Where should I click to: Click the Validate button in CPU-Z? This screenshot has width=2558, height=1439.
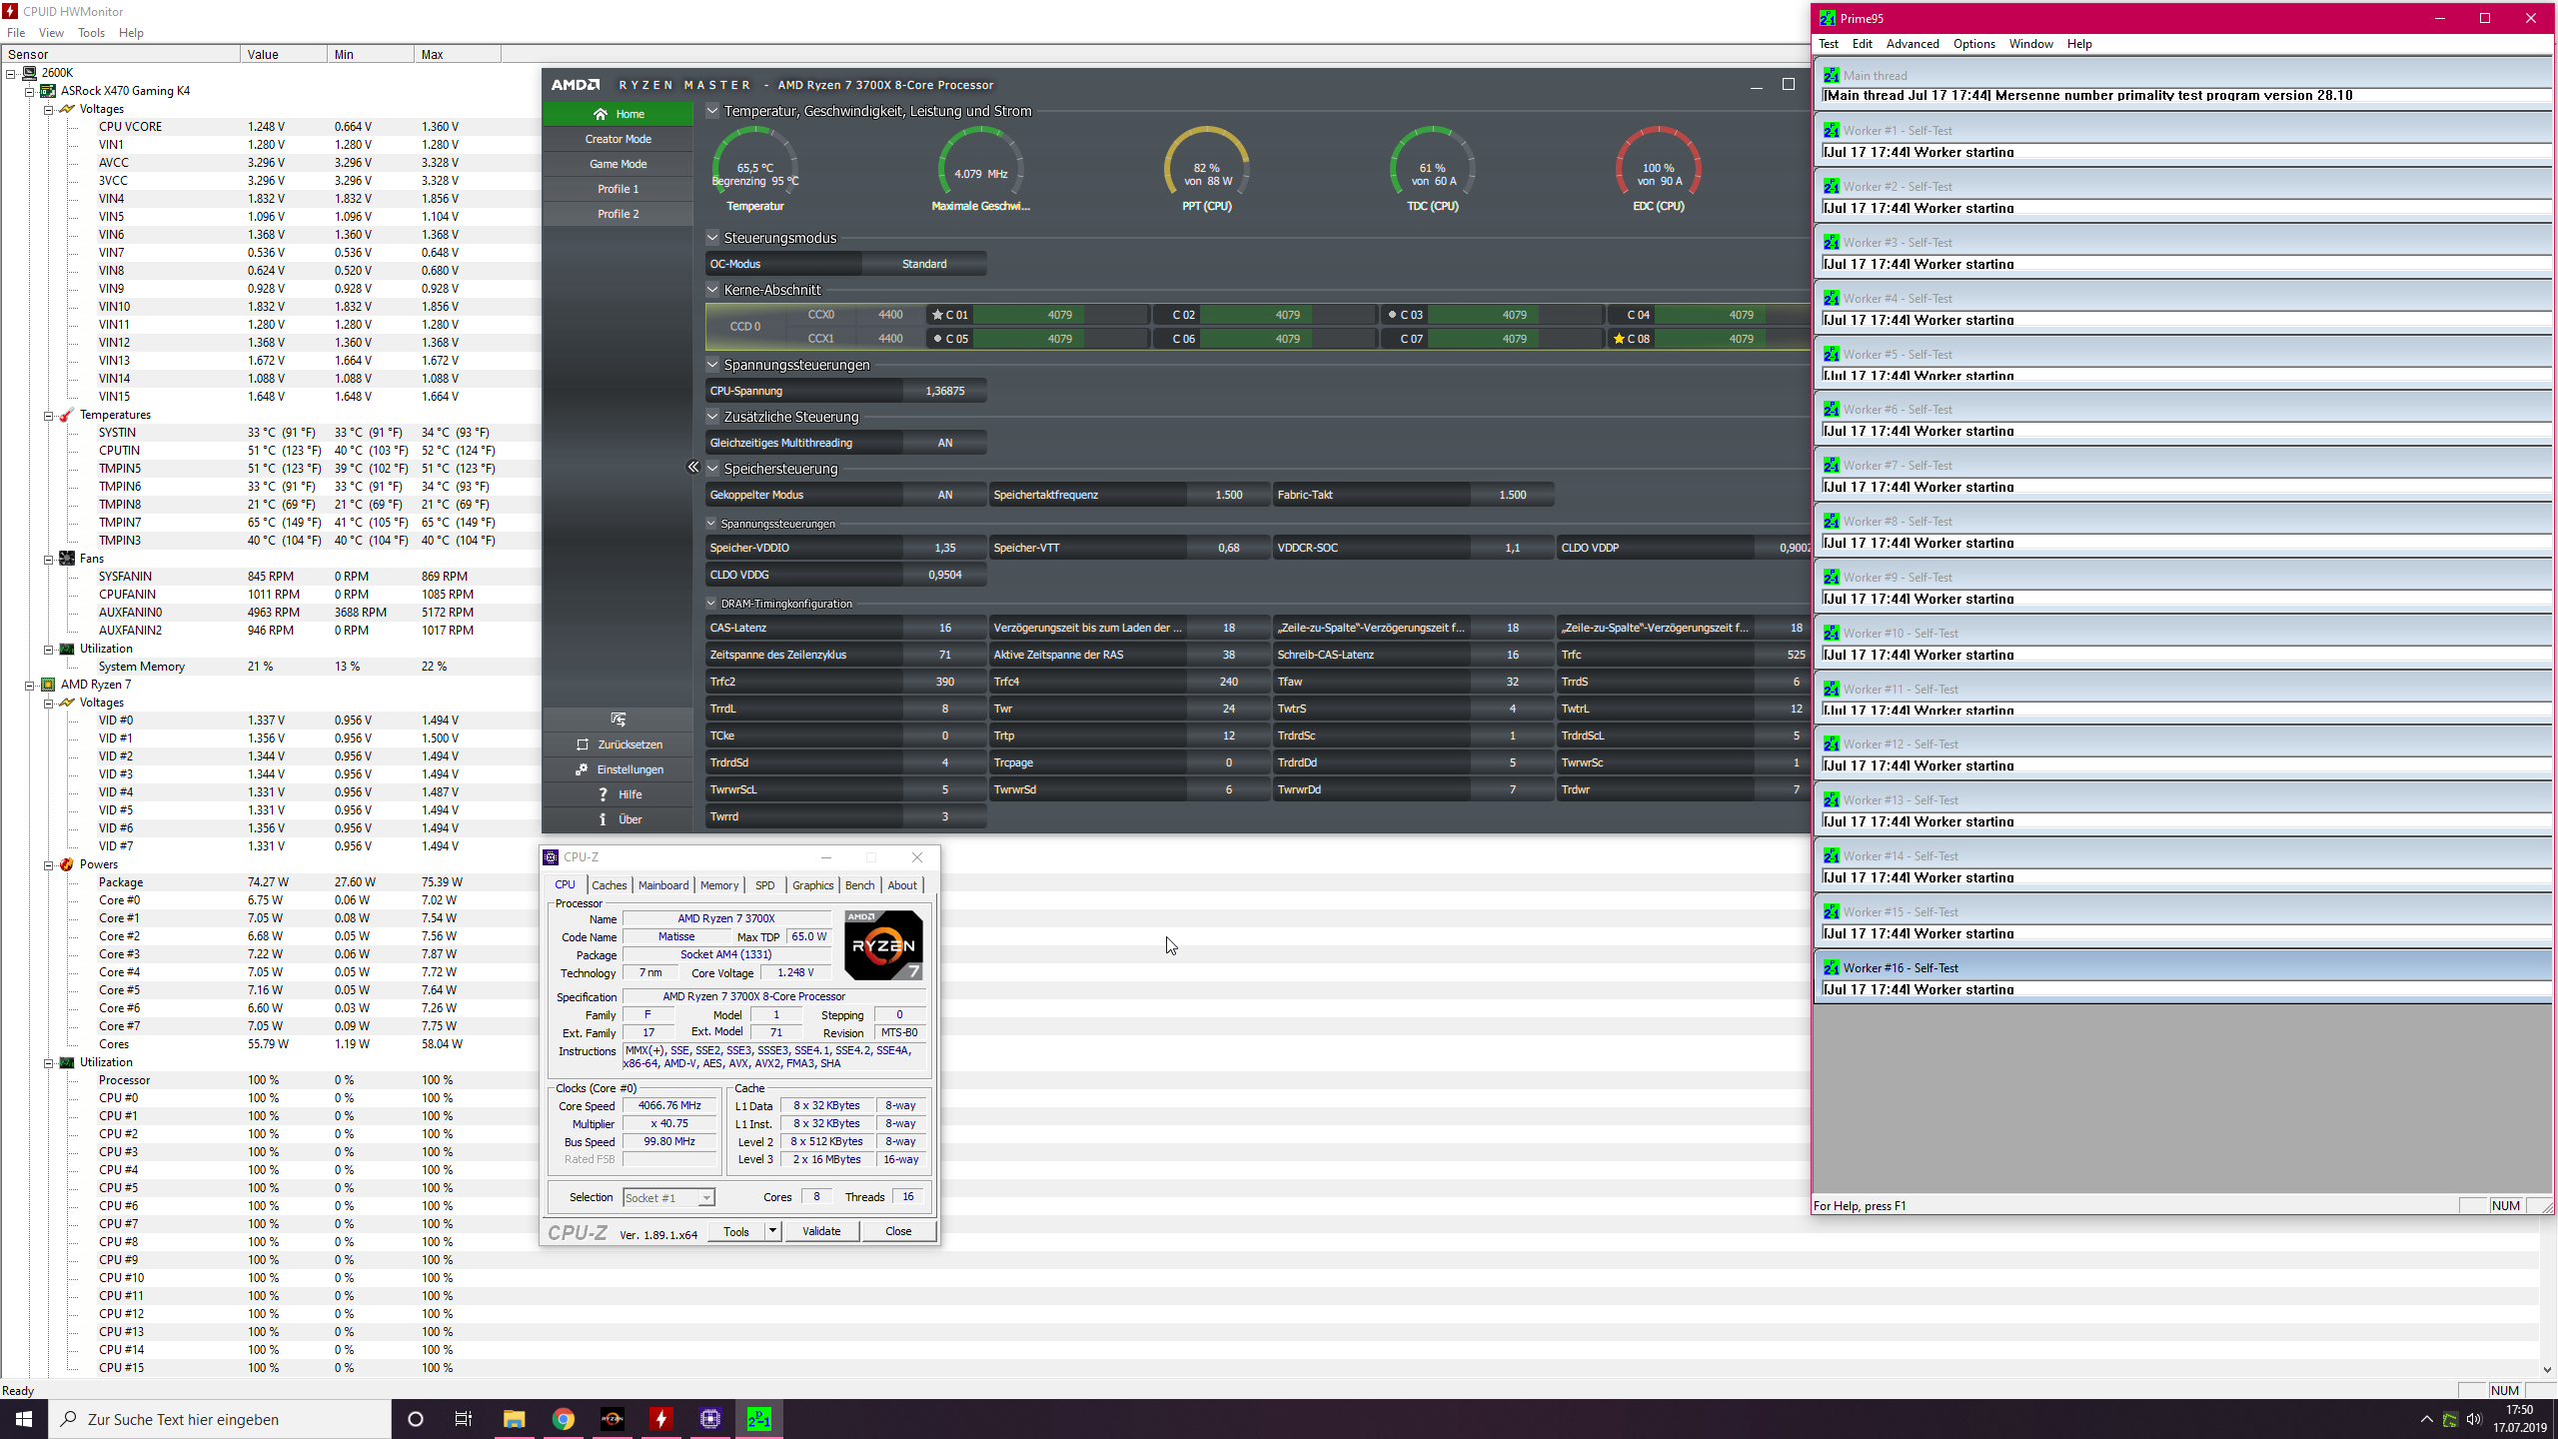pos(820,1231)
